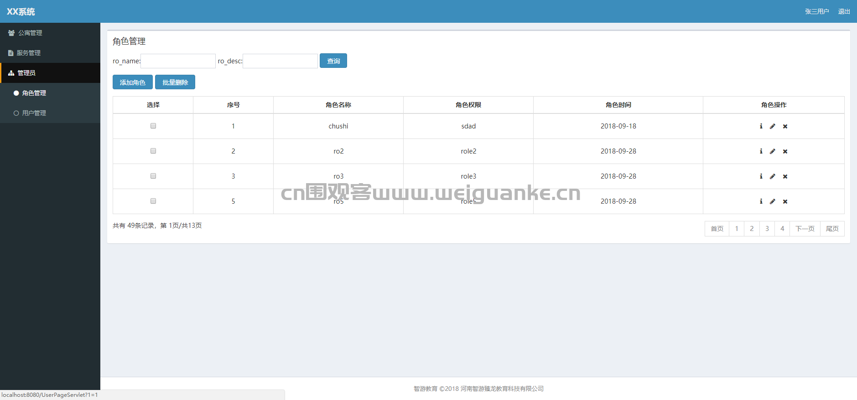Image resolution: width=857 pixels, height=400 pixels.
Task: Click the 2018-09-18 date cell
Action: (618, 126)
